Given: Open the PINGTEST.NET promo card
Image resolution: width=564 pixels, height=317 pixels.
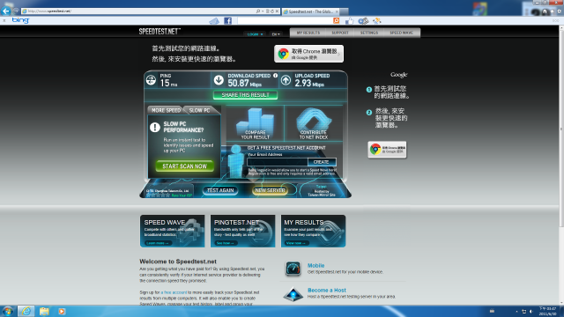Looking at the screenshot, I should click(243, 231).
